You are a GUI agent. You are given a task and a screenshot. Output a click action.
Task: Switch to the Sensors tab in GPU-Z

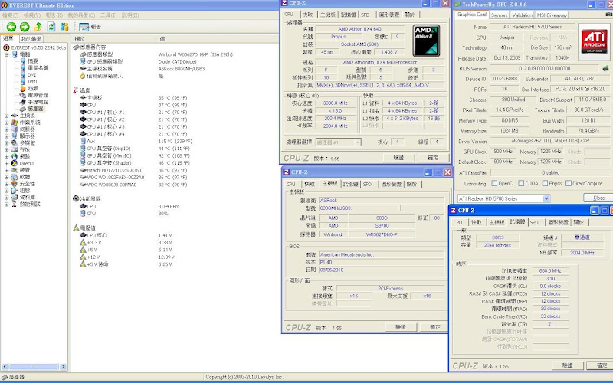click(x=499, y=15)
